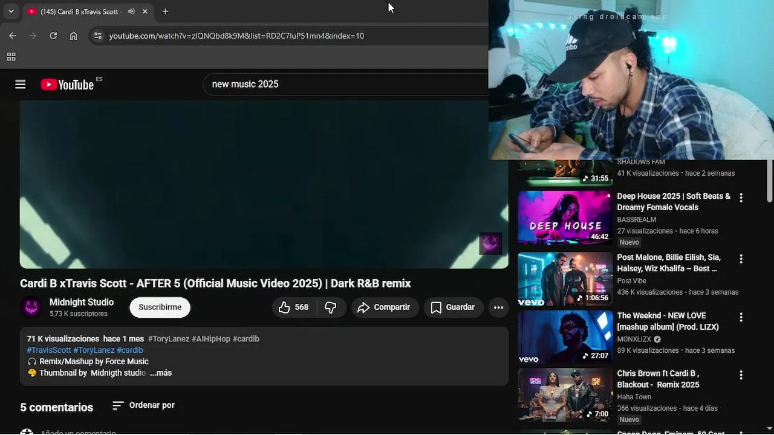Viewport: 774px width, 435px height.
Task: Expand the tab search dropdown arrow
Action: click(x=11, y=11)
